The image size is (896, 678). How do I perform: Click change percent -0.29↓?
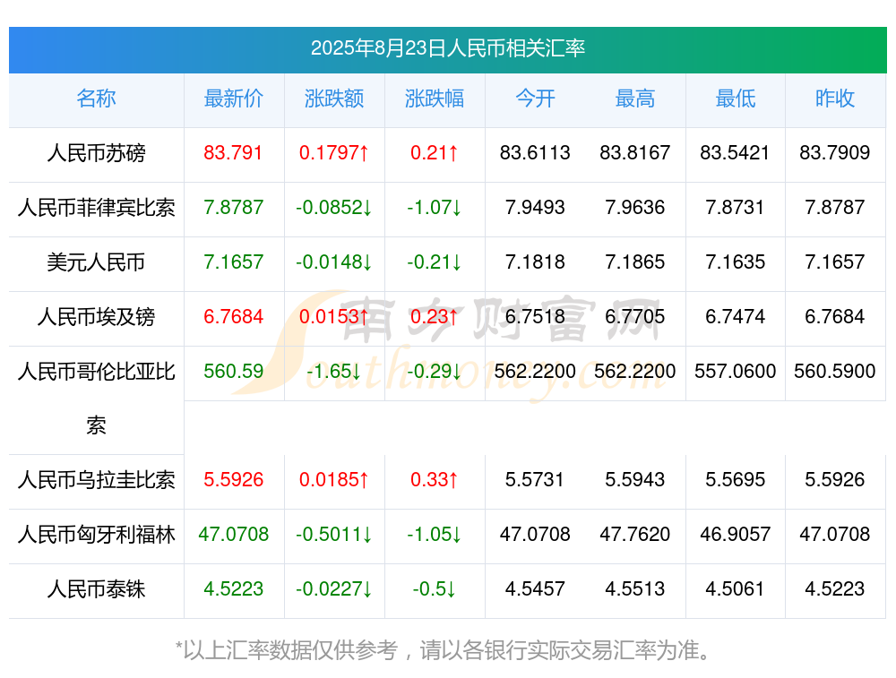435,372
